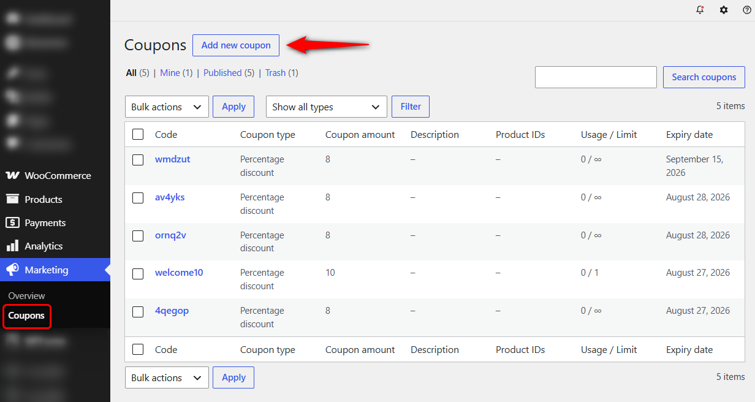Click the Description header at top
This screenshot has width=755, height=402.
(x=434, y=135)
